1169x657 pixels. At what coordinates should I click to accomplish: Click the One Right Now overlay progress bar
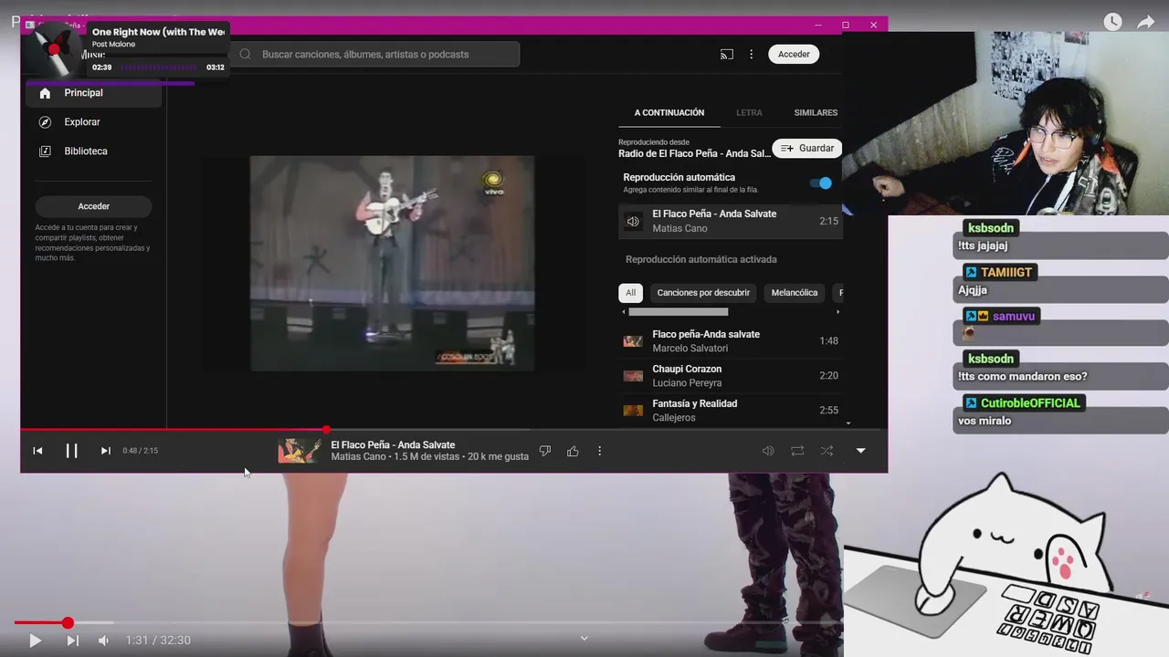(157, 68)
